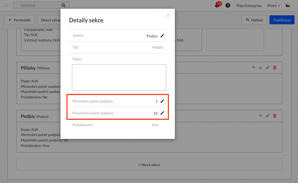This screenshot has height=183, width=298.
Task: Move Podpis section up
Action: tap(260, 116)
